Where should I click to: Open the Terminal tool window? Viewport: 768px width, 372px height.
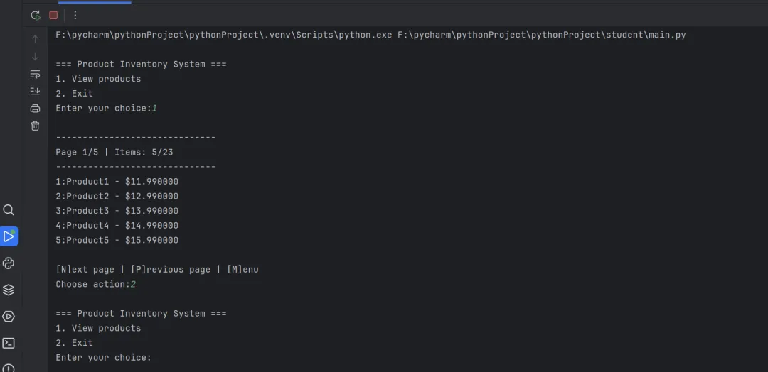click(9, 343)
